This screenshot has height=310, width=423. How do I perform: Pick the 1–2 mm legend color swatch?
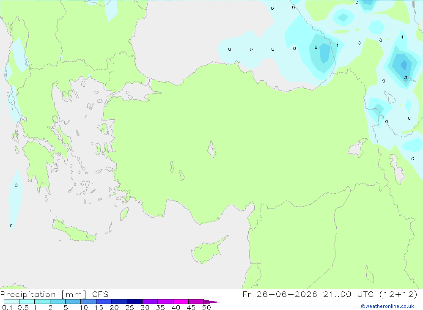(x=42, y=302)
